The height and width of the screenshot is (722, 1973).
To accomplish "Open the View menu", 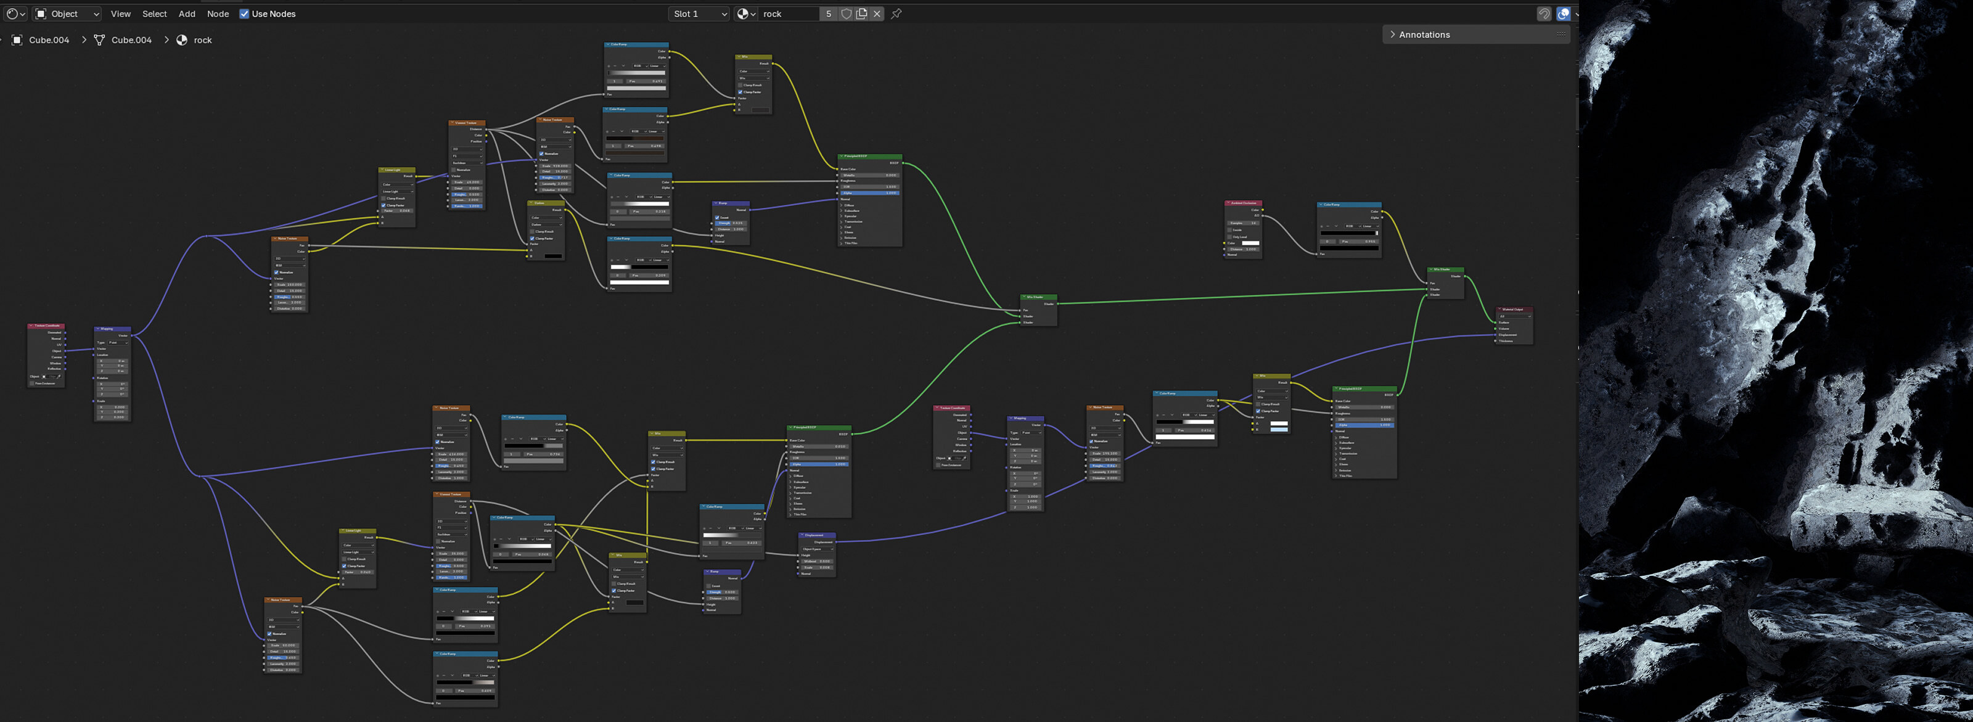I will (x=120, y=14).
